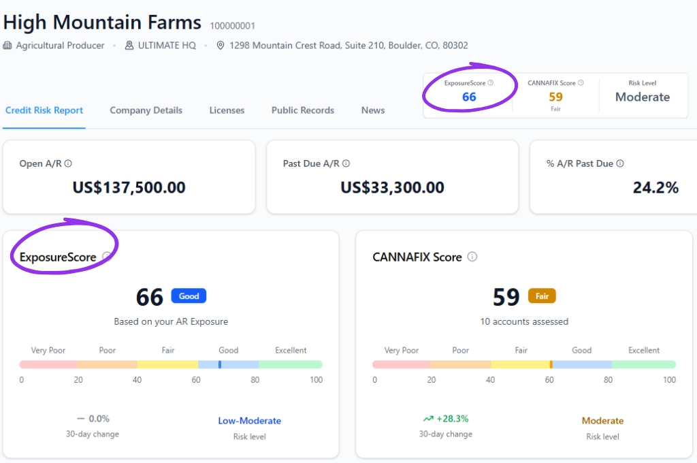
Task: Click the US$33,300.00 Past Due value
Action: [x=392, y=187]
